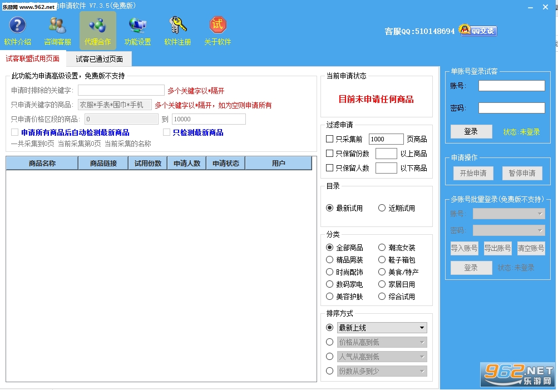The width and height of the screenshot is (558, 390).
Task: Click the 清空账号 button
Action: [531, 248]
